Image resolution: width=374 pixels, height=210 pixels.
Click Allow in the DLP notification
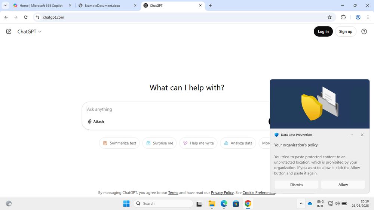tap(343, 185)
